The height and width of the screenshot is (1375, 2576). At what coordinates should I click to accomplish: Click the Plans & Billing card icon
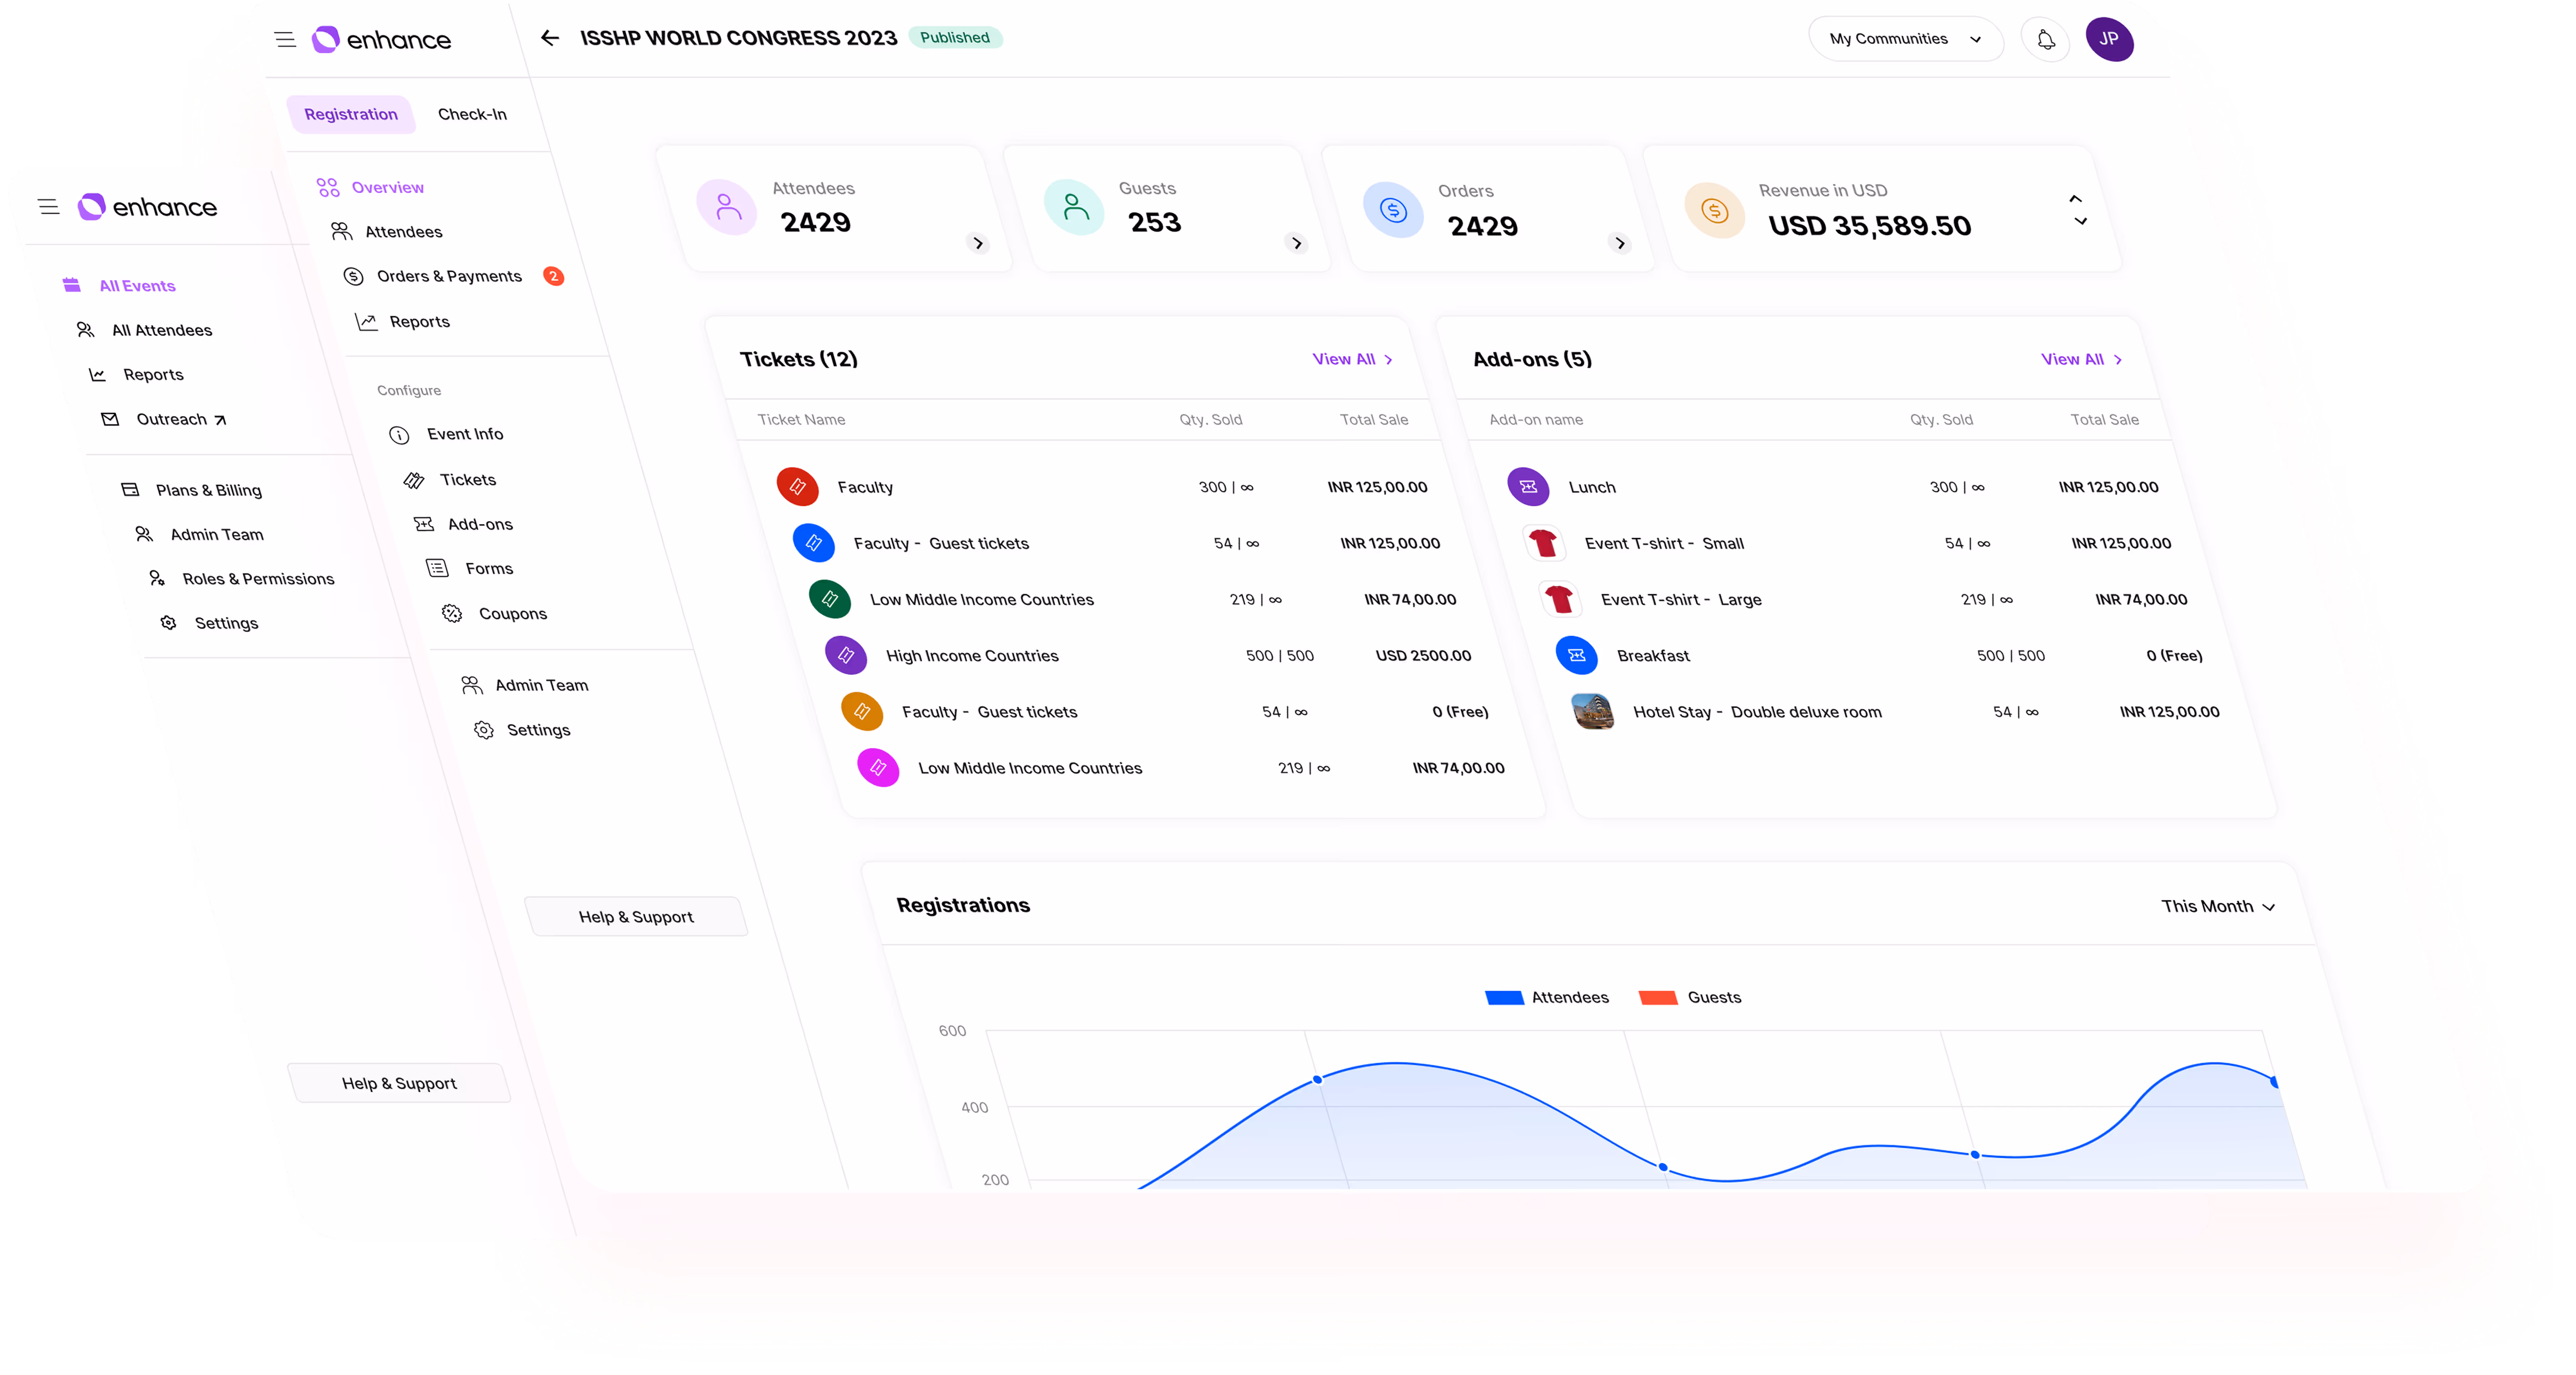(x=130, y=489)
